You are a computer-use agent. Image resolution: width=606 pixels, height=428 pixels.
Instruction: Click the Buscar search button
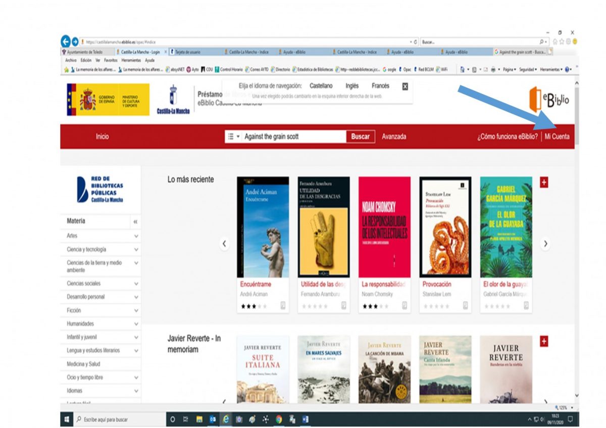tap(361, 136)
